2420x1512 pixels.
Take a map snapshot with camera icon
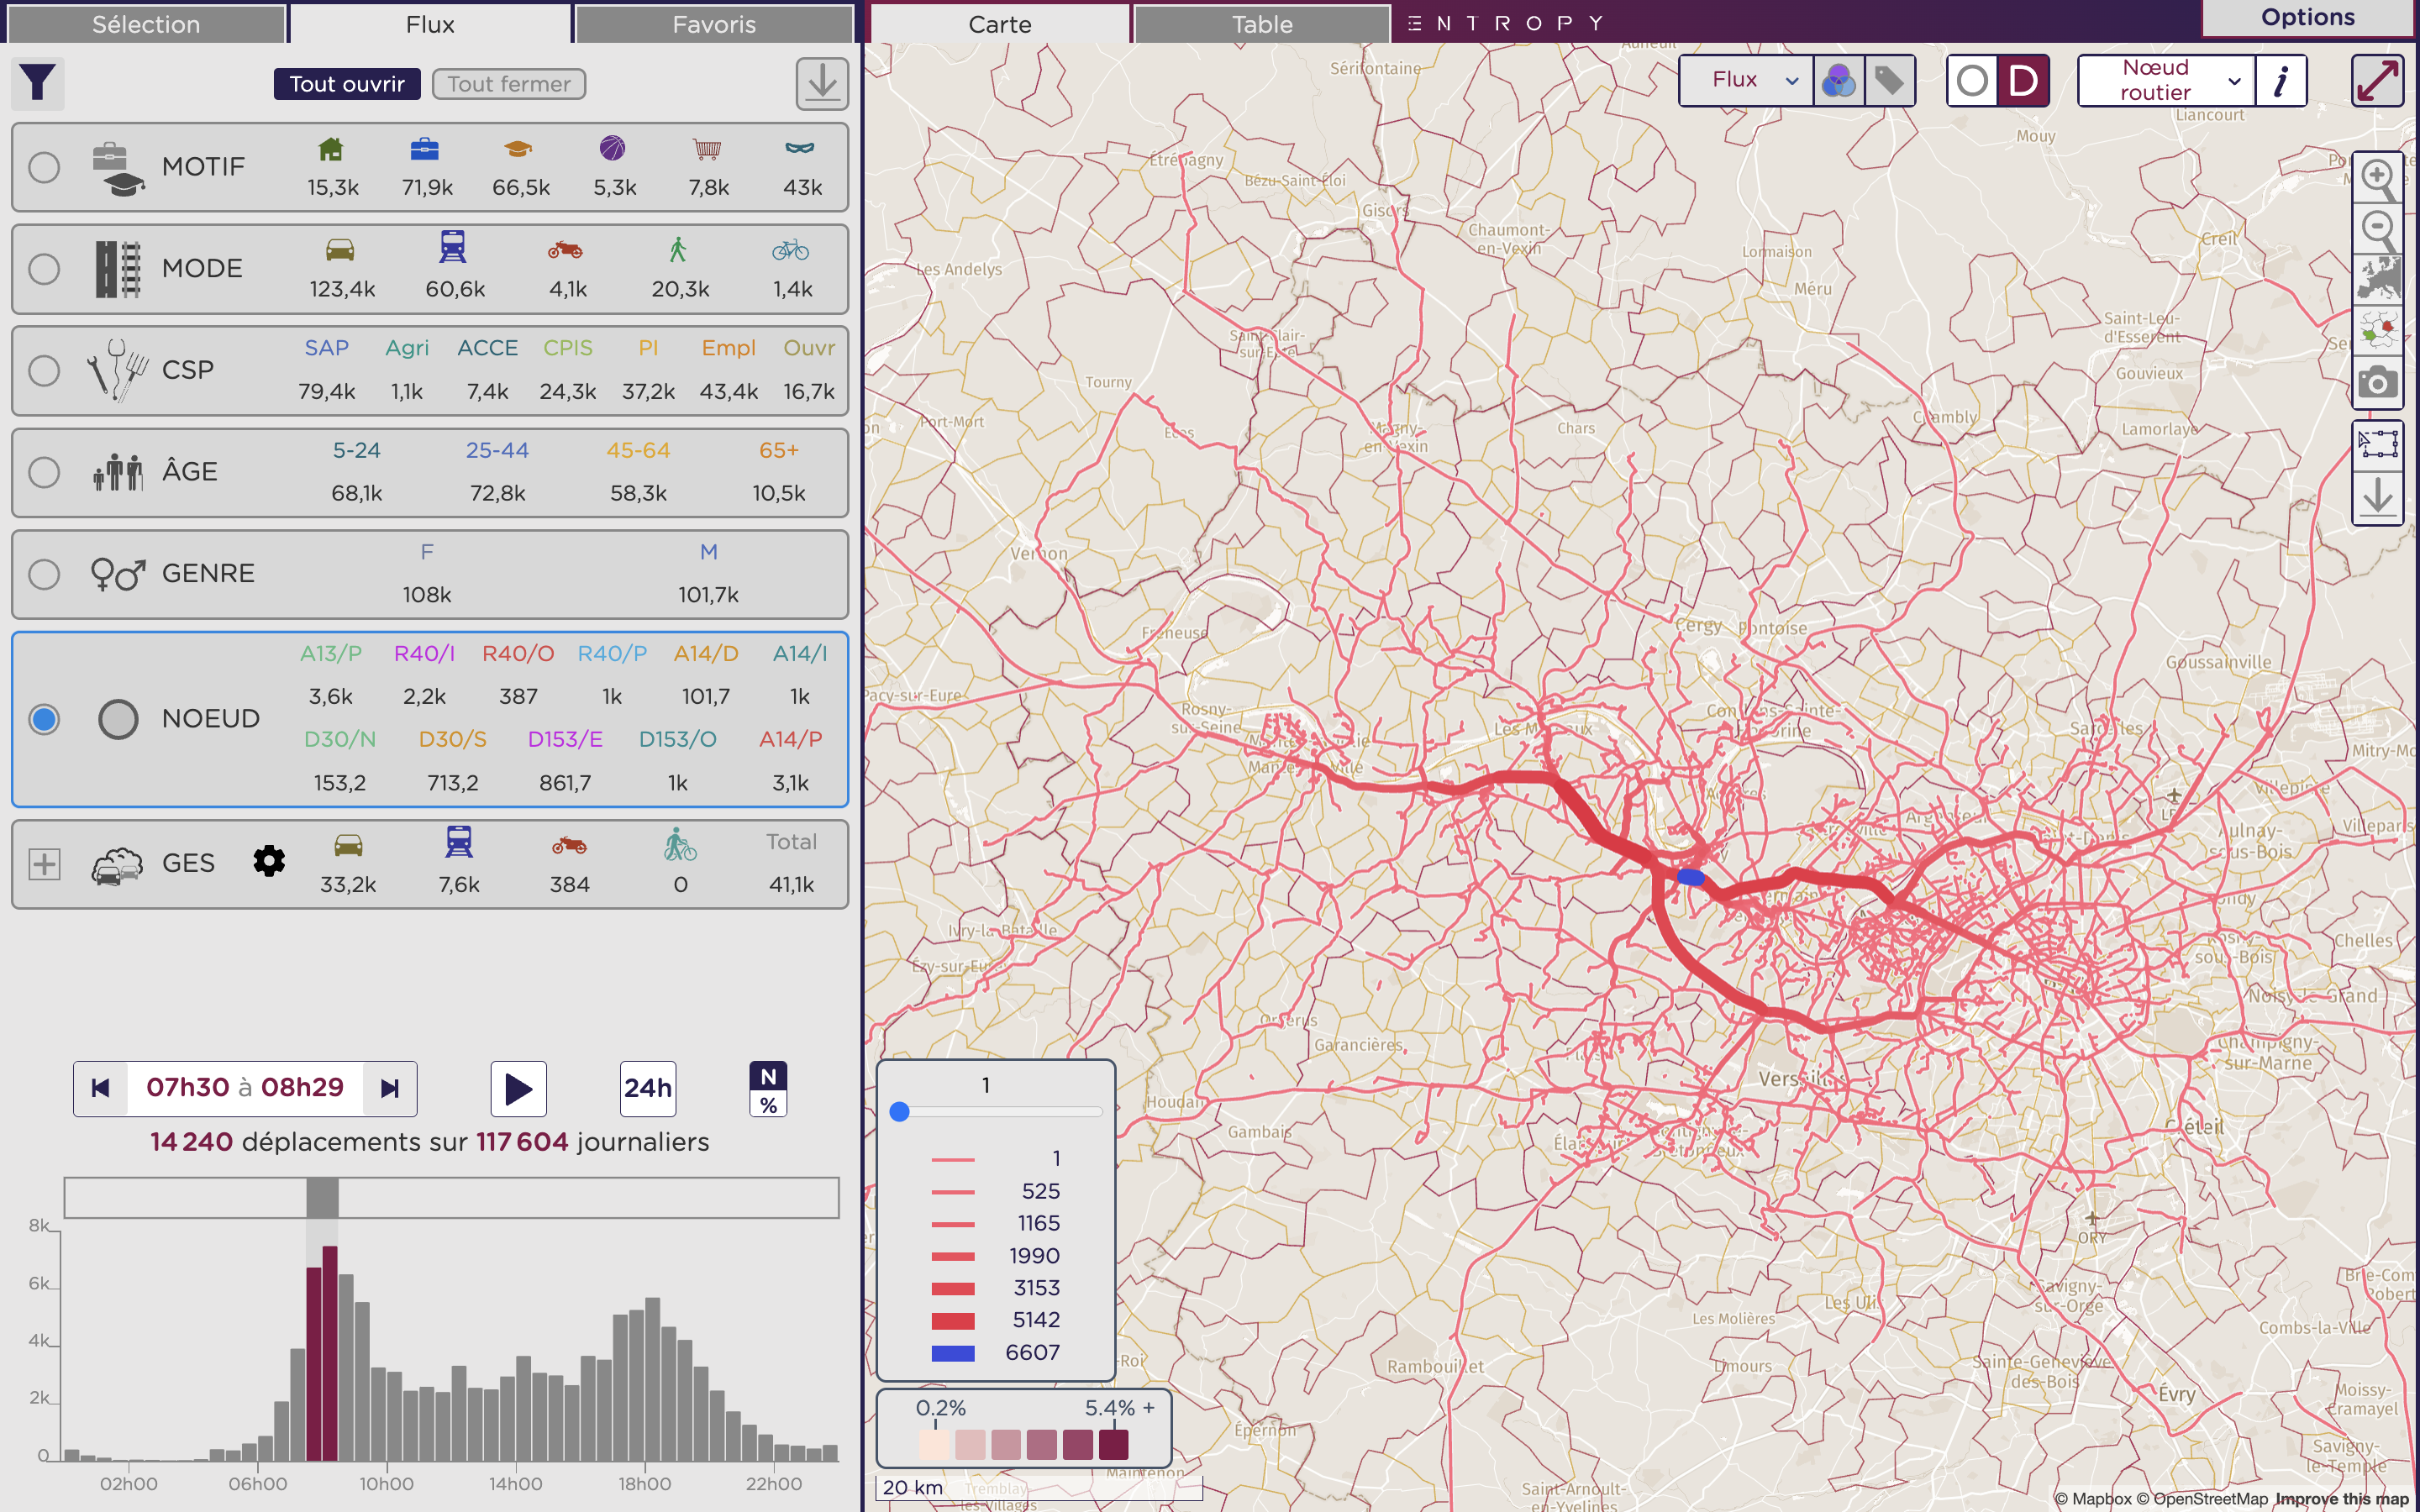click(x=2378, y=382)
